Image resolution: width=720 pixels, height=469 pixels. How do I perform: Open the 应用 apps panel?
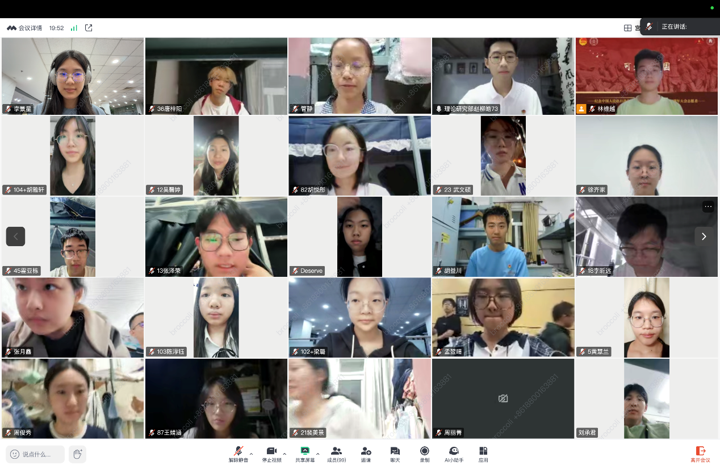483,453
